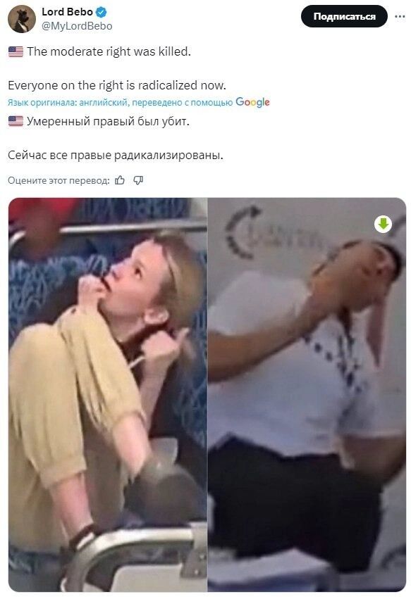Open Lord Bebo's profile avatar
411x599 pixels.
point(21,19)
